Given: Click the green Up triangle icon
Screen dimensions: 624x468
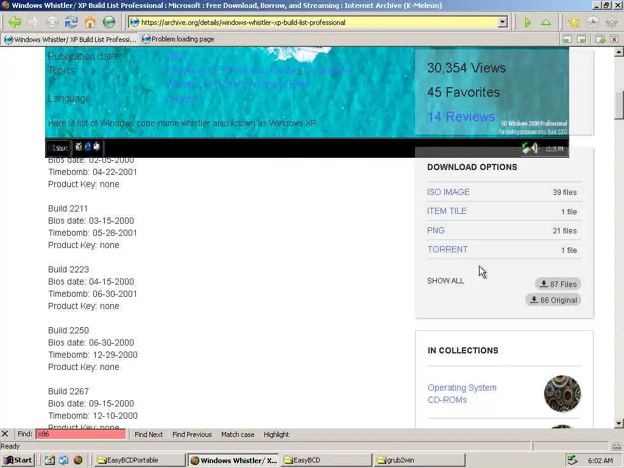Looking at the screenshot, I should (546, 23).
